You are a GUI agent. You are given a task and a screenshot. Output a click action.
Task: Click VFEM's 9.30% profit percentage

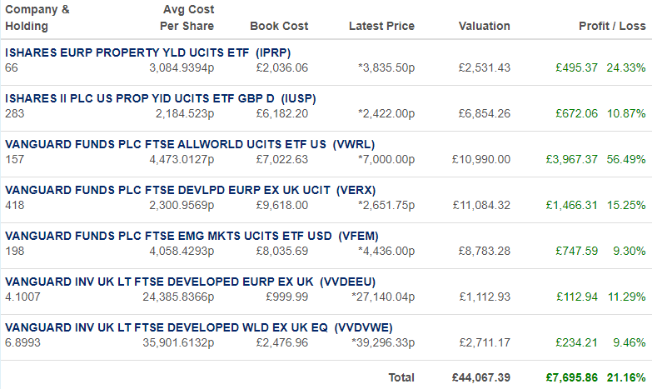pos(630,251)
